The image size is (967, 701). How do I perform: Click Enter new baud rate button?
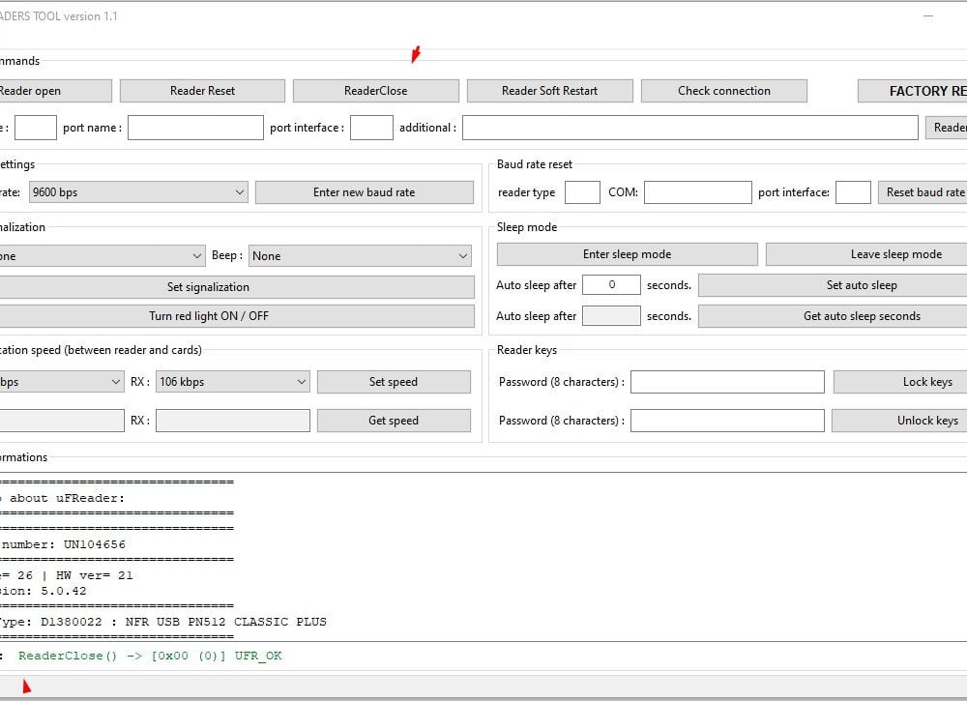[x=364, y=192]
